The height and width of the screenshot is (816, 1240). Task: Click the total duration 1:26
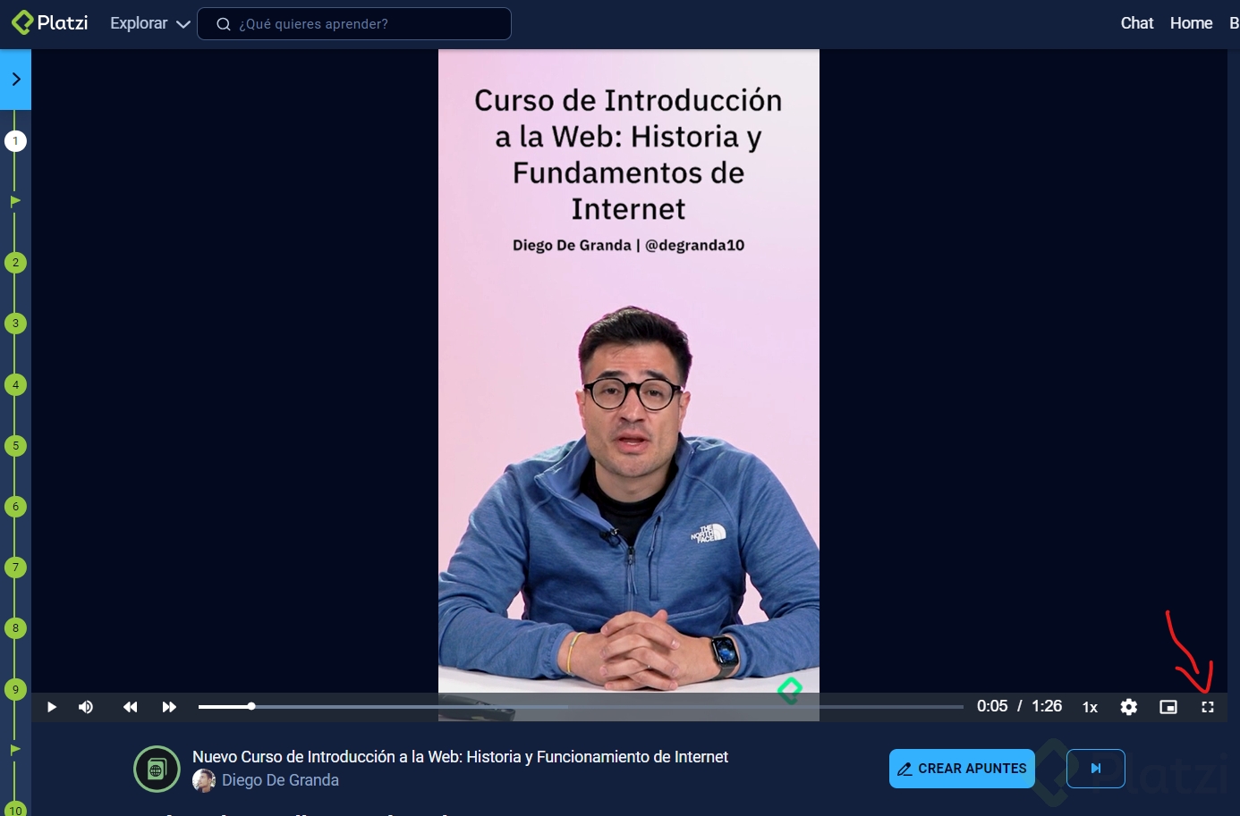click(1047, 706)
